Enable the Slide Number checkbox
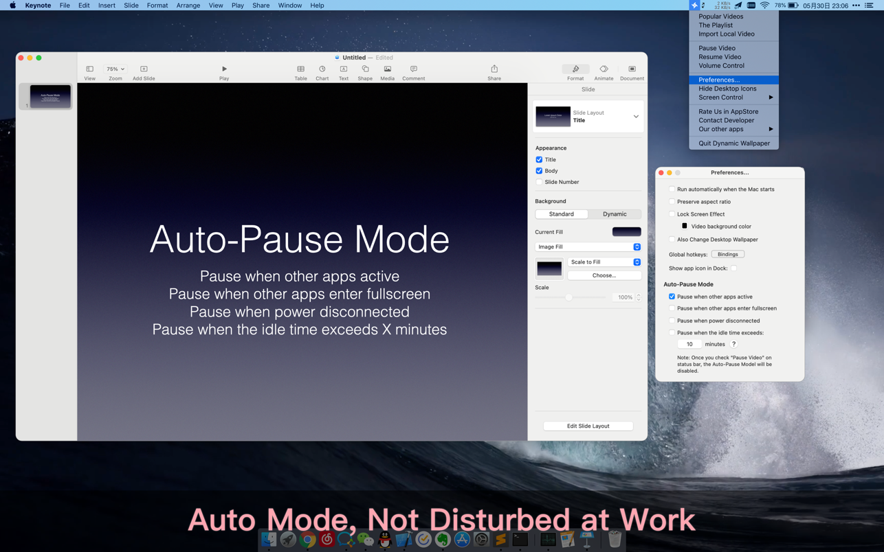The width and height of the screenshot is (884, 552). [539, 182]
